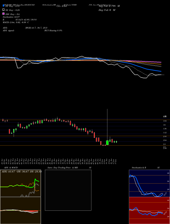Screen dimensions: 170x224
Task: Click the 'MACD: 2.64, 3.02, -0.38 C' readout
Action: click(16, 22)
